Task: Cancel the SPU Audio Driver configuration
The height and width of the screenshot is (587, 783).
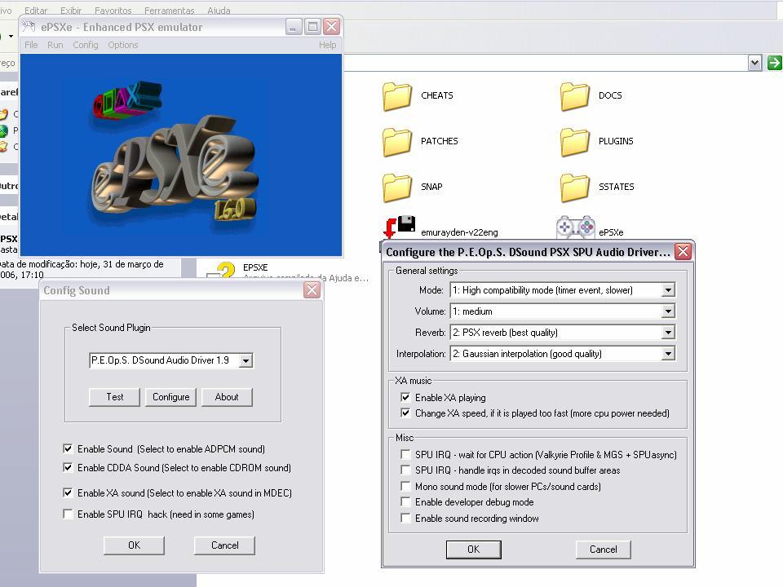Action: click(x=604, y=549)
